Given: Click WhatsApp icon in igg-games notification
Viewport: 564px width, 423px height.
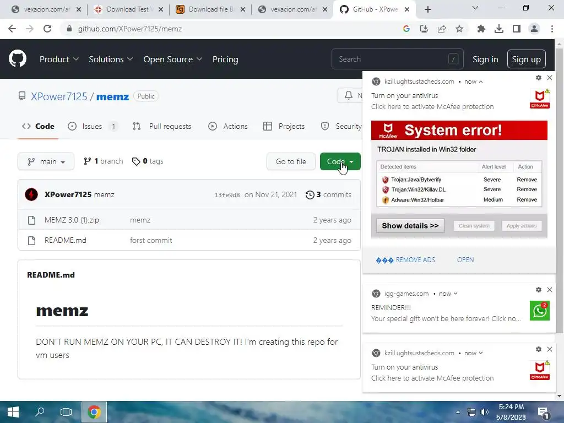Looking at the screenshot, I should pyautogui.click(x=540, y=311).
